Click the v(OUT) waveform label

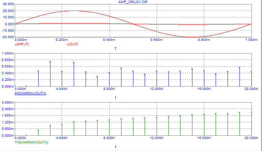tap(73, 44)
